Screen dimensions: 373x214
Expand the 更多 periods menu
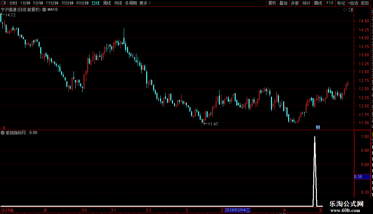(x=145, y=3)
